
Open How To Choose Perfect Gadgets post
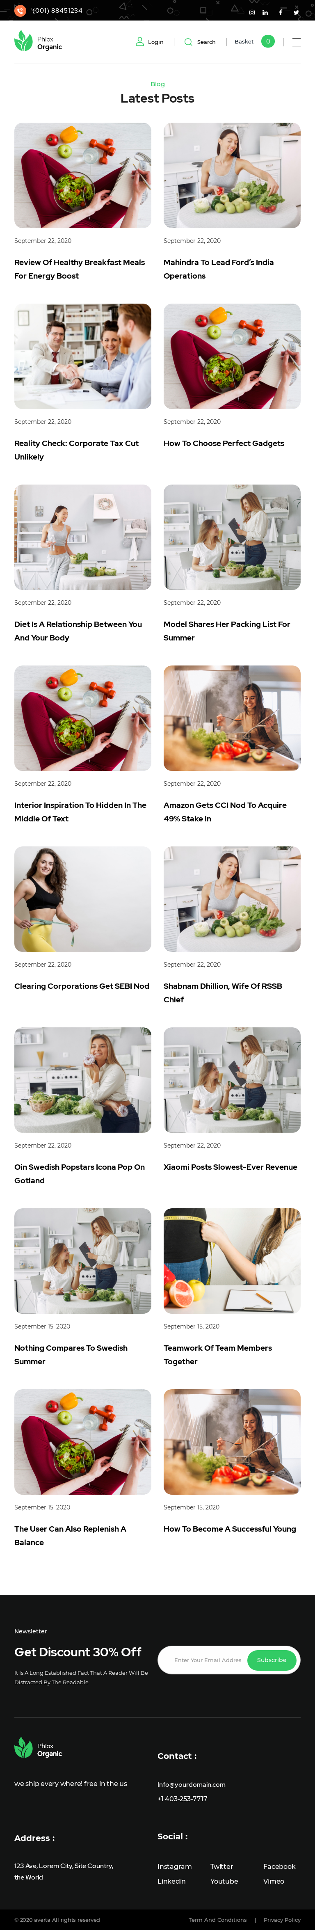coord(224,444)
